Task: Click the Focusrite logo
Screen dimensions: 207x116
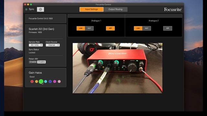Action: (173, 9)
